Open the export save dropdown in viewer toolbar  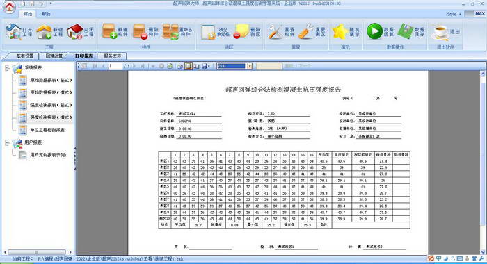point(206,66)
